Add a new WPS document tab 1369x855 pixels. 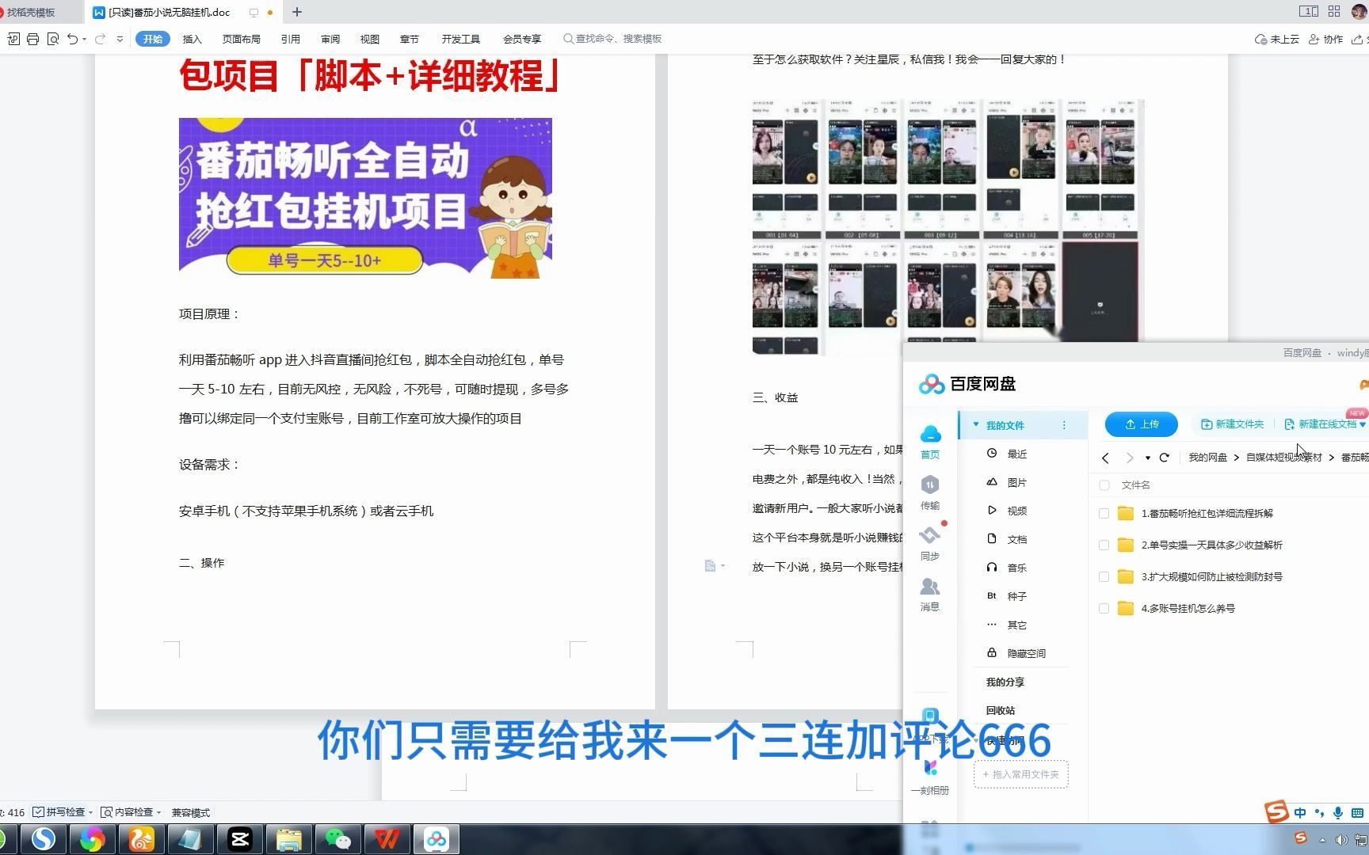[x=297, y=12]
